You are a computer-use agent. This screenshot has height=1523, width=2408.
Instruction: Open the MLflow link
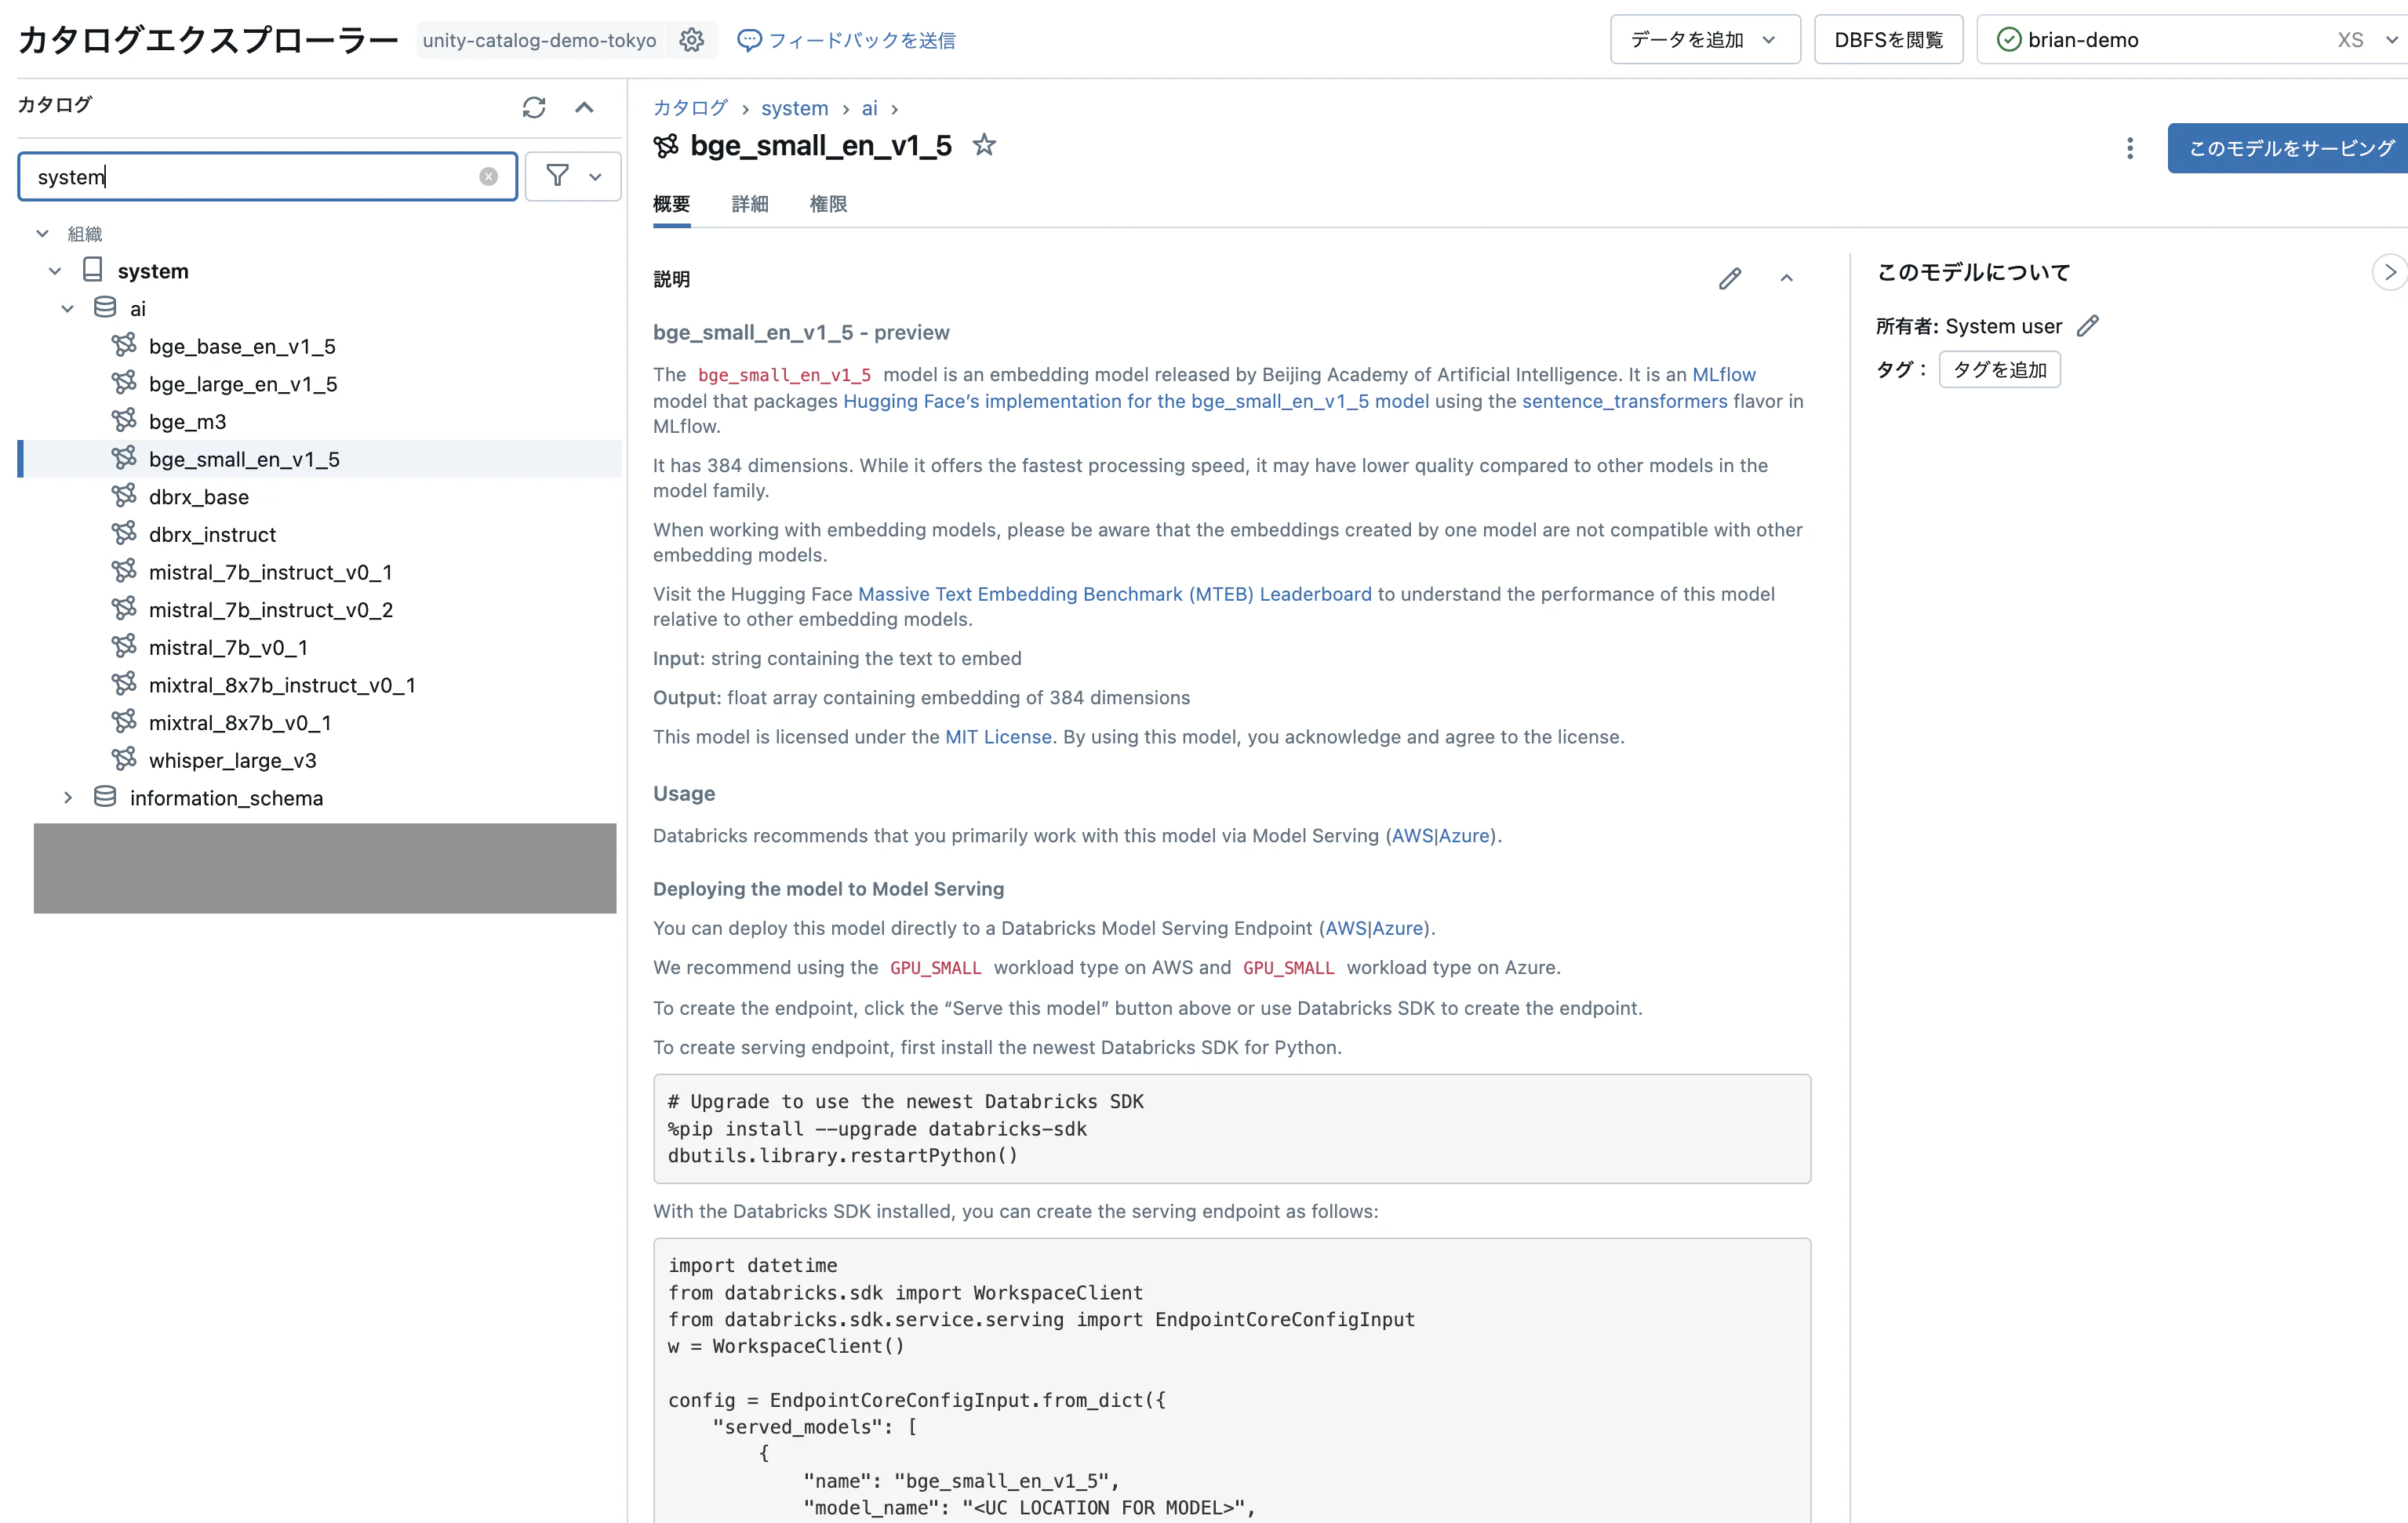click(x=1723, y=374)
